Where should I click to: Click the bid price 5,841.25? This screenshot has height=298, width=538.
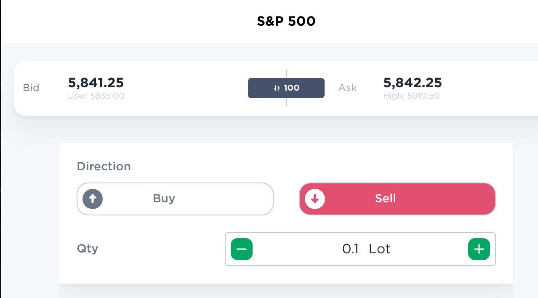click(96, 83)
